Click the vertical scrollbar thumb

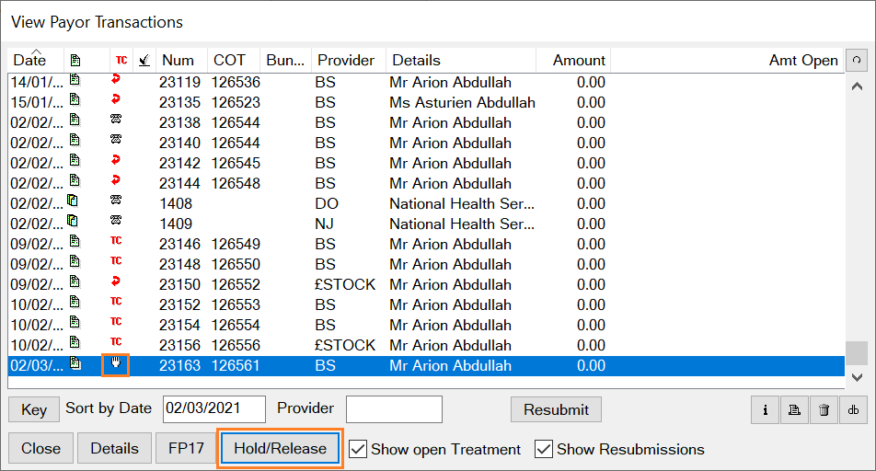[857, 353]
